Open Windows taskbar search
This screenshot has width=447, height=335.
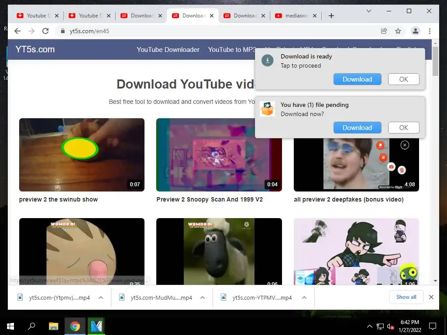point(31,326)
